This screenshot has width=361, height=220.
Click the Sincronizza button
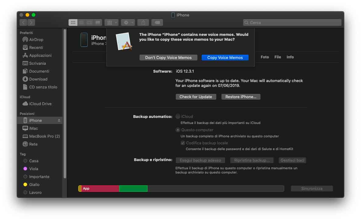tap(312, 188)
